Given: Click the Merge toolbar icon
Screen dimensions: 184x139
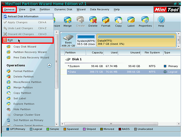Looking at the screenshot, I should pos(68,20).
